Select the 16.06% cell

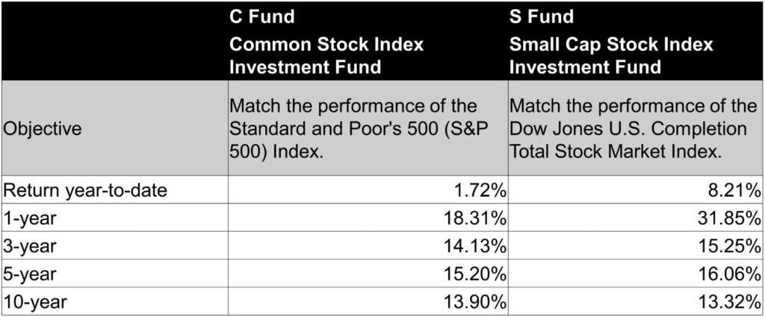point(635,273)
